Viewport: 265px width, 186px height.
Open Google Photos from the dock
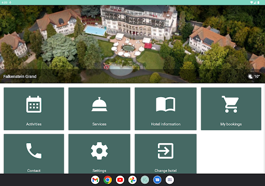point(132,180)
